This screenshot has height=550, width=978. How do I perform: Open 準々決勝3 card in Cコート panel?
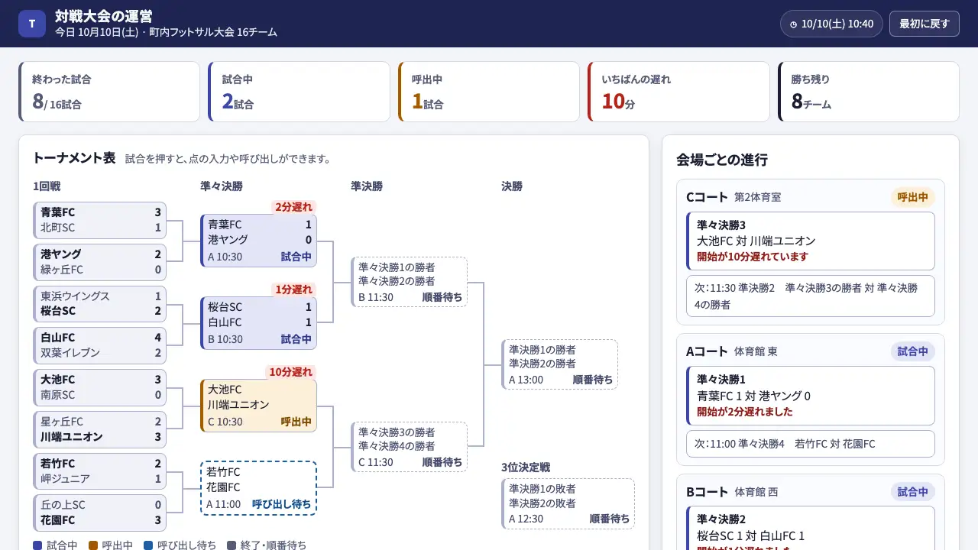(x=811, y=241)
